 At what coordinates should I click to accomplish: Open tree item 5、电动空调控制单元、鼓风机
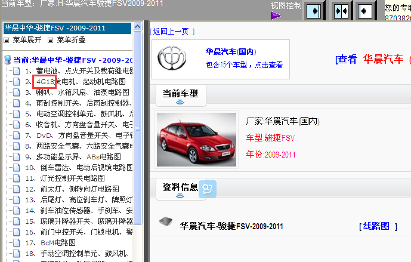[79, 114]
